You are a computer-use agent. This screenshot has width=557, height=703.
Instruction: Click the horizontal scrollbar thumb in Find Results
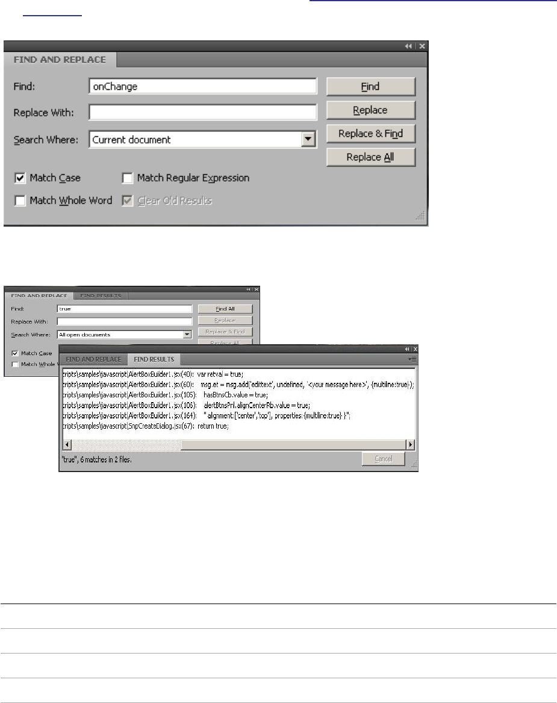point(293,445)
